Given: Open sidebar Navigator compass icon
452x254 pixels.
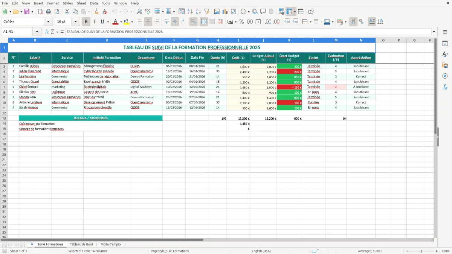Looking at the screenshot, I should pyautogui.click(x=445, y=76).
